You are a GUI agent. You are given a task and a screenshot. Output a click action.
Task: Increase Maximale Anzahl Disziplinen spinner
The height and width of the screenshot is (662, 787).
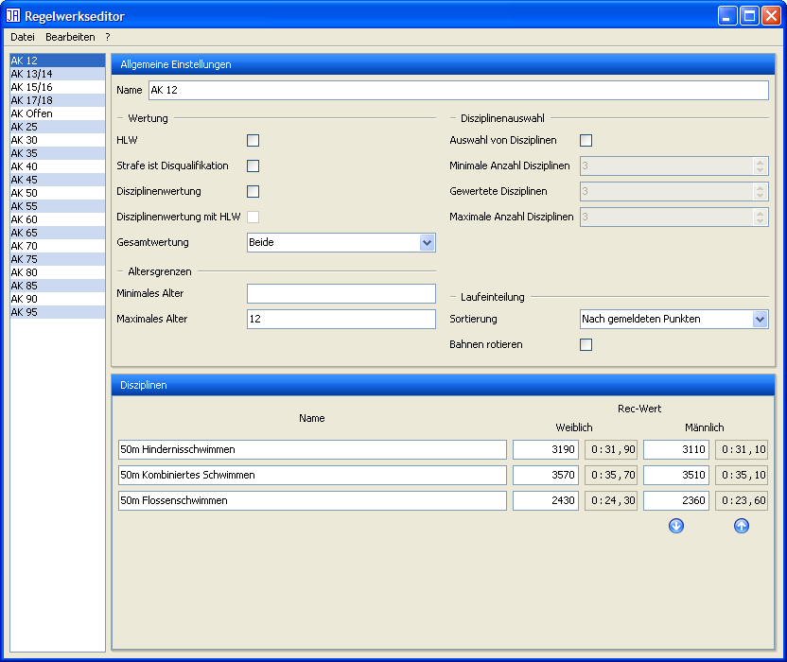760,214
